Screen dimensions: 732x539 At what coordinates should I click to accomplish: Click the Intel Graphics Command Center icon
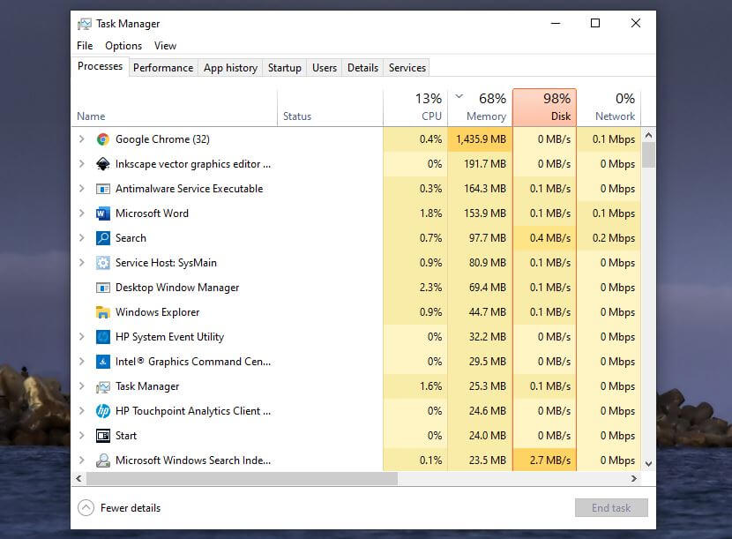click(x=102, y=362)
